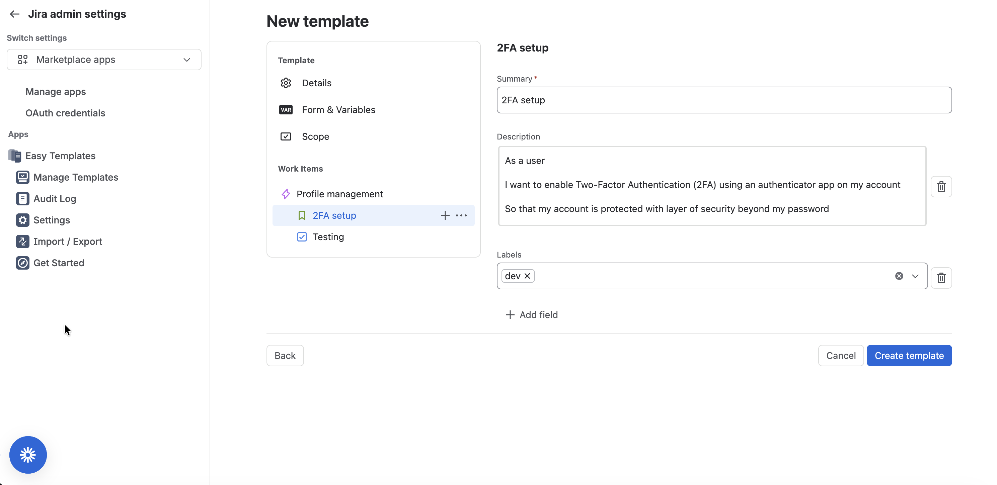Click the Back button
The width and height of the screenshot is (997, 485).
pos(285,356)
